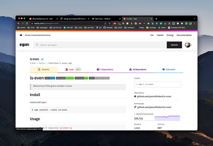Open the Duolingo bookmark
The width and height of the screenshot is (213, 146).
(151, 28)
